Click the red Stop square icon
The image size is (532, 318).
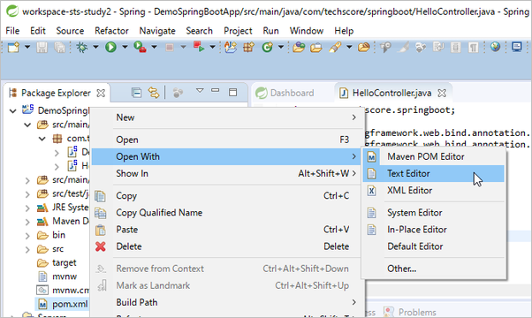pos(170,47)
